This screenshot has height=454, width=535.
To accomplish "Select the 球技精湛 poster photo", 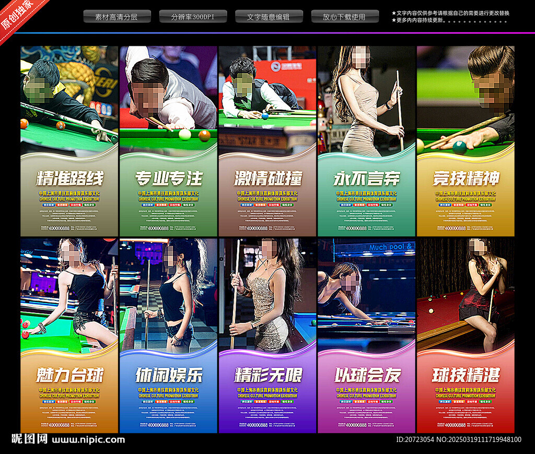I will pos(466,295).
